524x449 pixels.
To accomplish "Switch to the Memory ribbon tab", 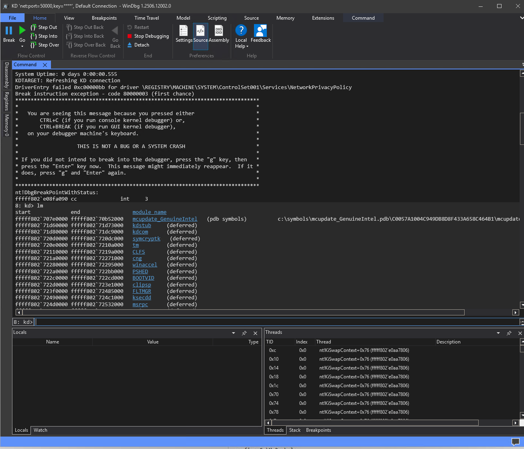I will click(285, 18).
